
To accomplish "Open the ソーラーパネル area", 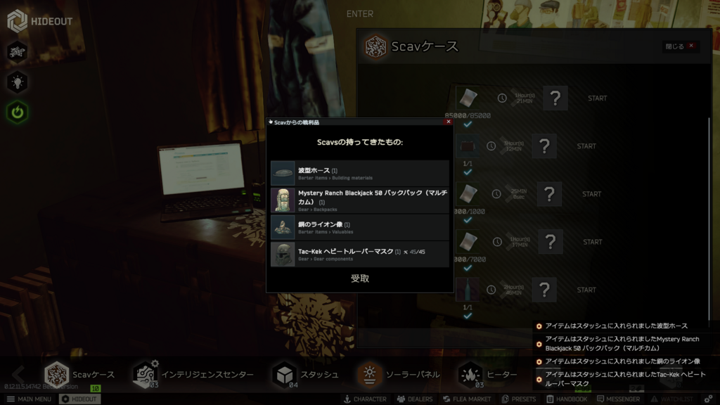I will [x=368, y=374].
